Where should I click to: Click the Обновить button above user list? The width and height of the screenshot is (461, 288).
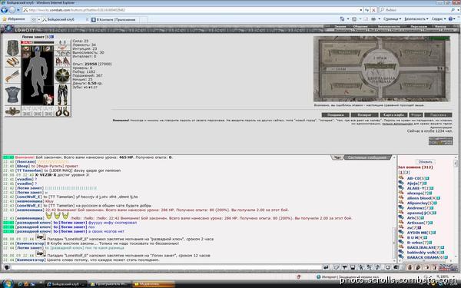tap(425, 162)
